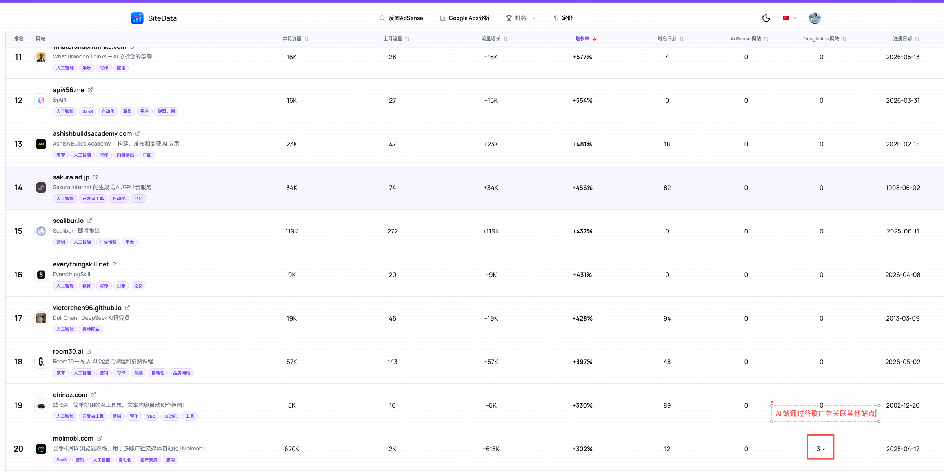The width and height of the screenshot is (944, 472).
Task: Open chinaz.com external link icon
Action: [x=93, y=395]
